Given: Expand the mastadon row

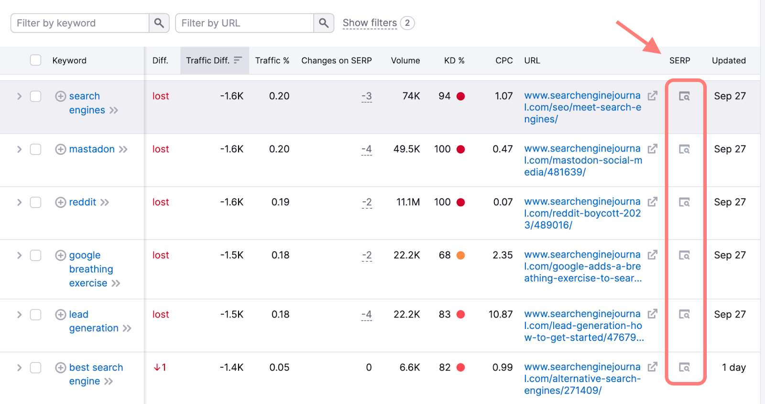Looking at the screenshot, I should pos(19,149).
